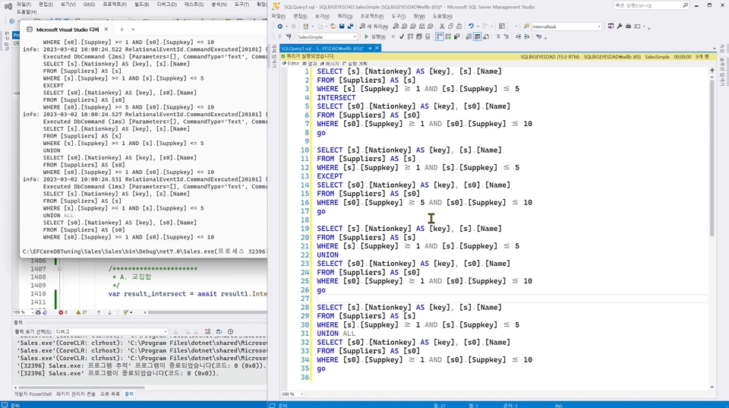729x408 pixels.
Task: Click the Decrease Indent icon in the SSMS toolbar
Action: pos(519,36)
